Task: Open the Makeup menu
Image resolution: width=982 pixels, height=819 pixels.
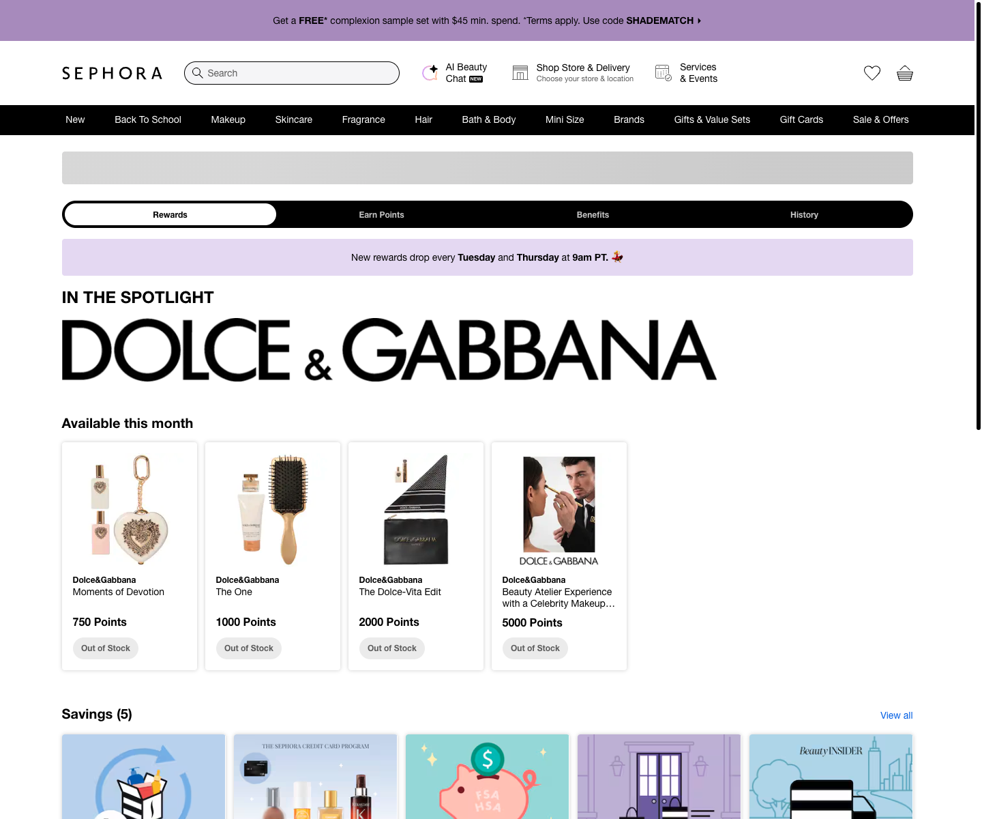Action: point(228,119)
